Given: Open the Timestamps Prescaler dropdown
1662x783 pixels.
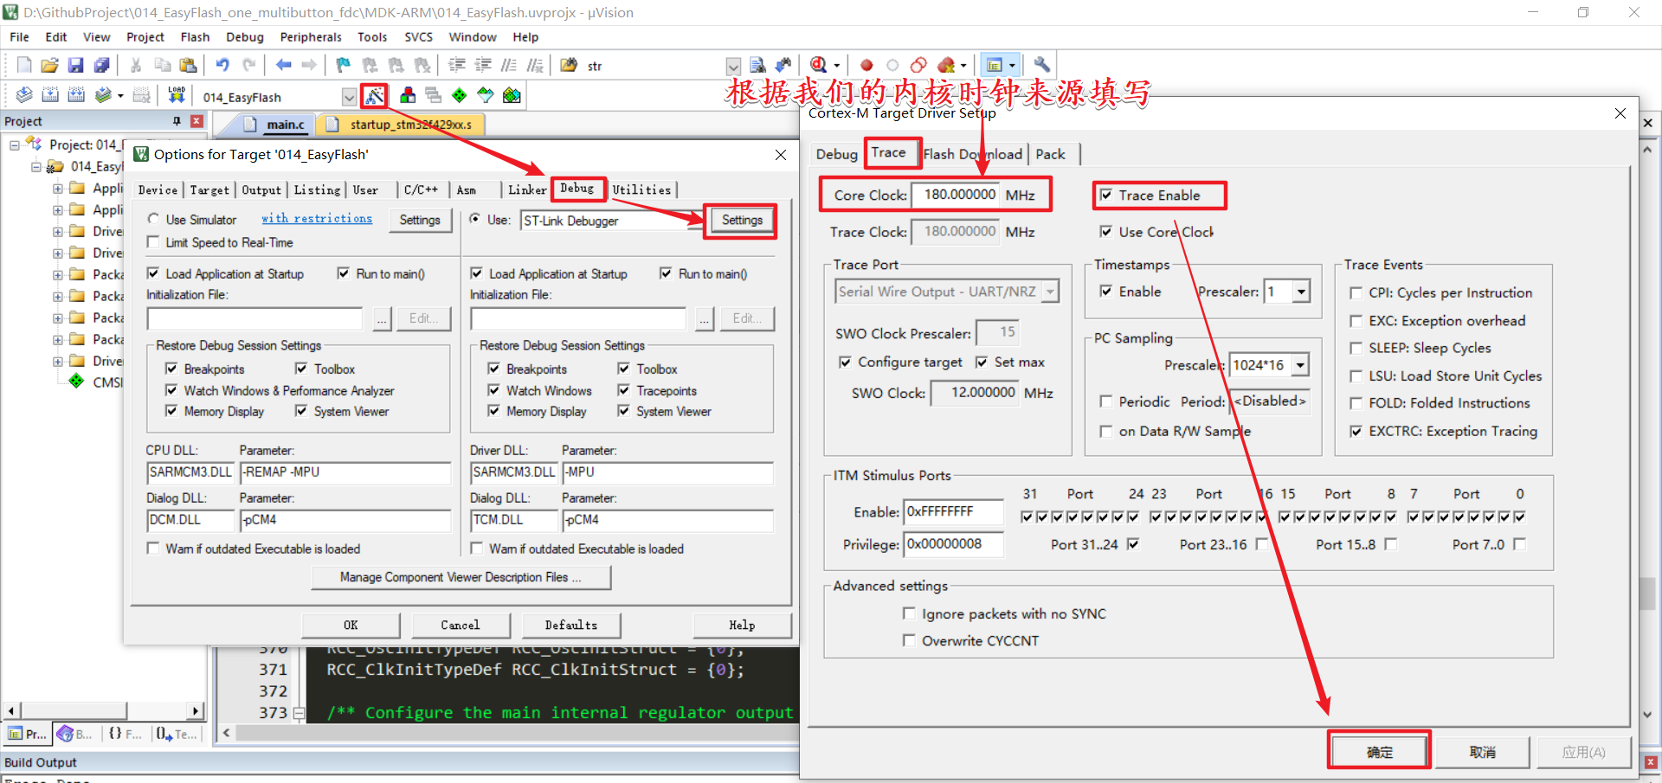Looking at the screenshot, I should click(1301, 292).
